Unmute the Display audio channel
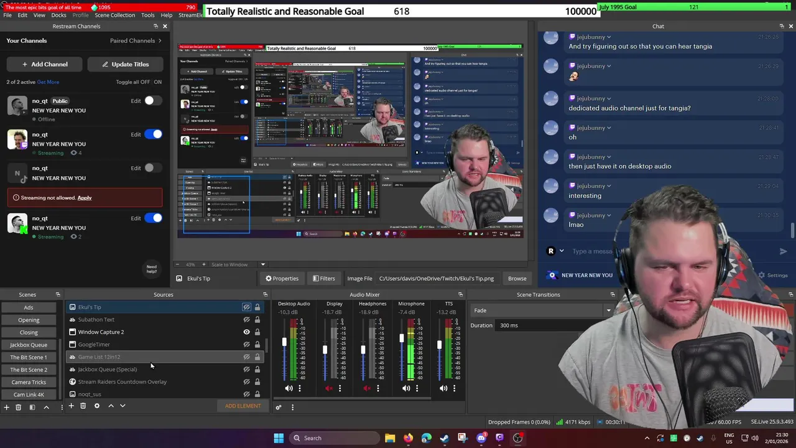 click(x=329, y=388)
